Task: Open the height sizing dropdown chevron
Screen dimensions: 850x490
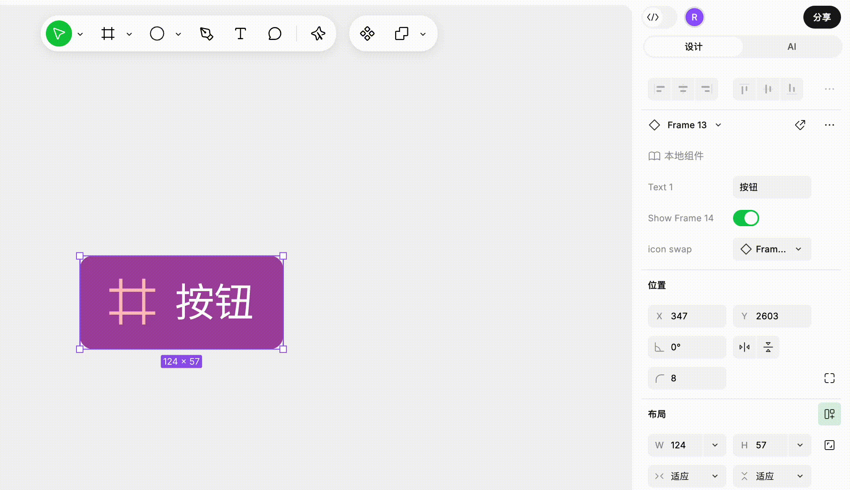Action: (x=800, y=445)
